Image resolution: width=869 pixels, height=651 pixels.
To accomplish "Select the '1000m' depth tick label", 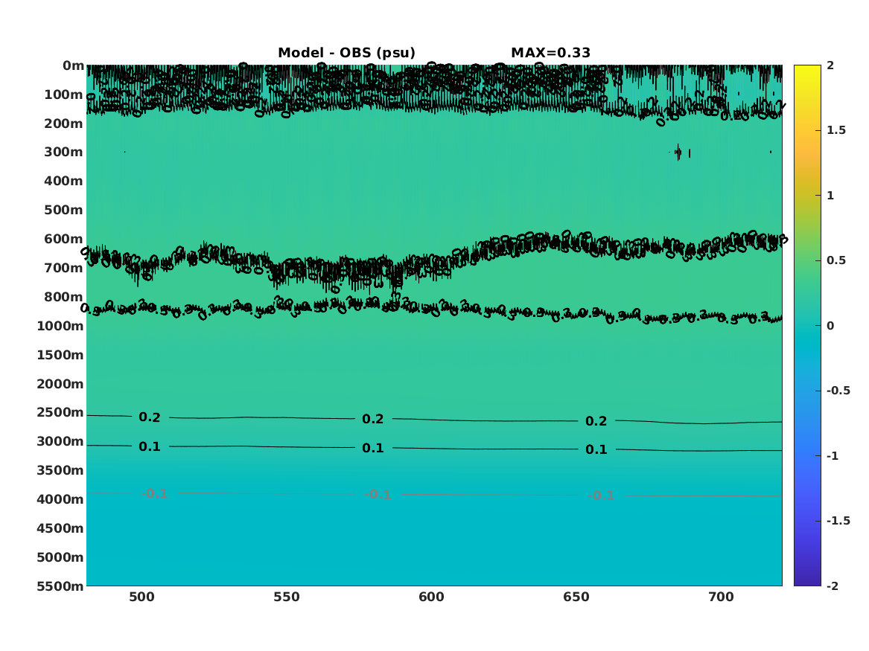I will (60, 326).
